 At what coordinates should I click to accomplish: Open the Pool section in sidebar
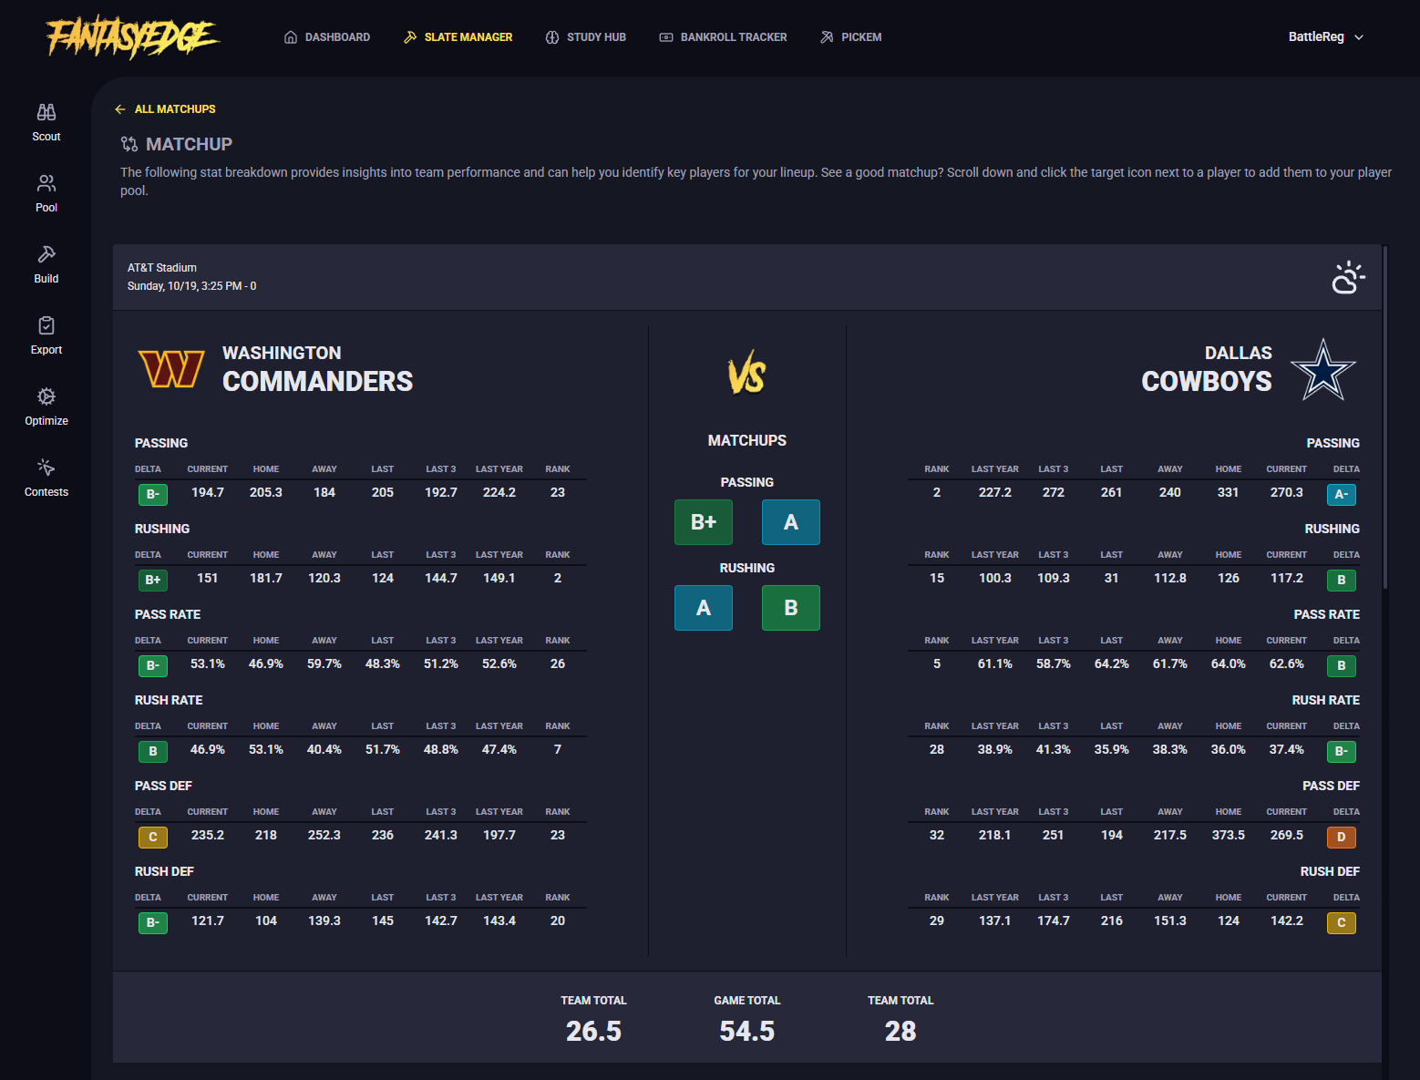tap(46, 194)
